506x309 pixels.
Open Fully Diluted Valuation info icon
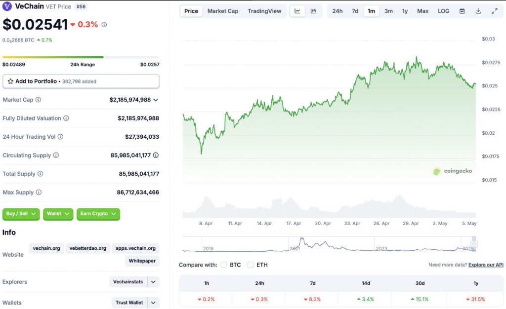(66, 118)
